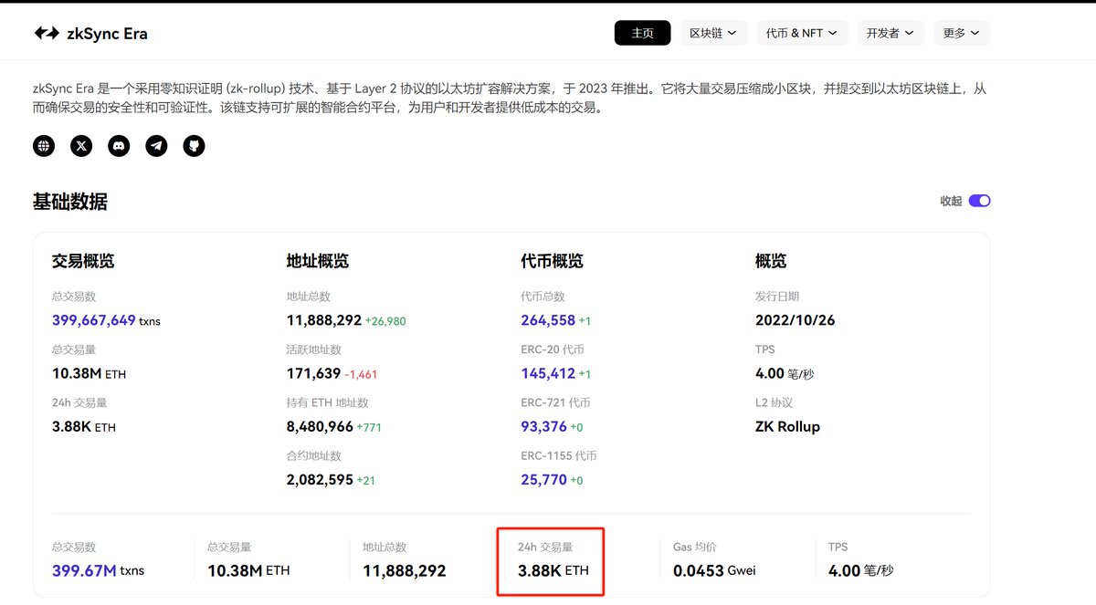1096x605 pixels.
Task: Click the zkSync Era logo icon
Action: pyautogui.click(x=47, y=34)
